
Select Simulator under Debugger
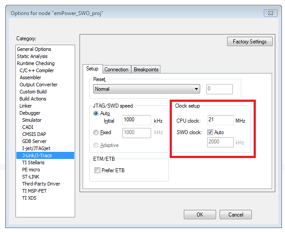[32, 120]
